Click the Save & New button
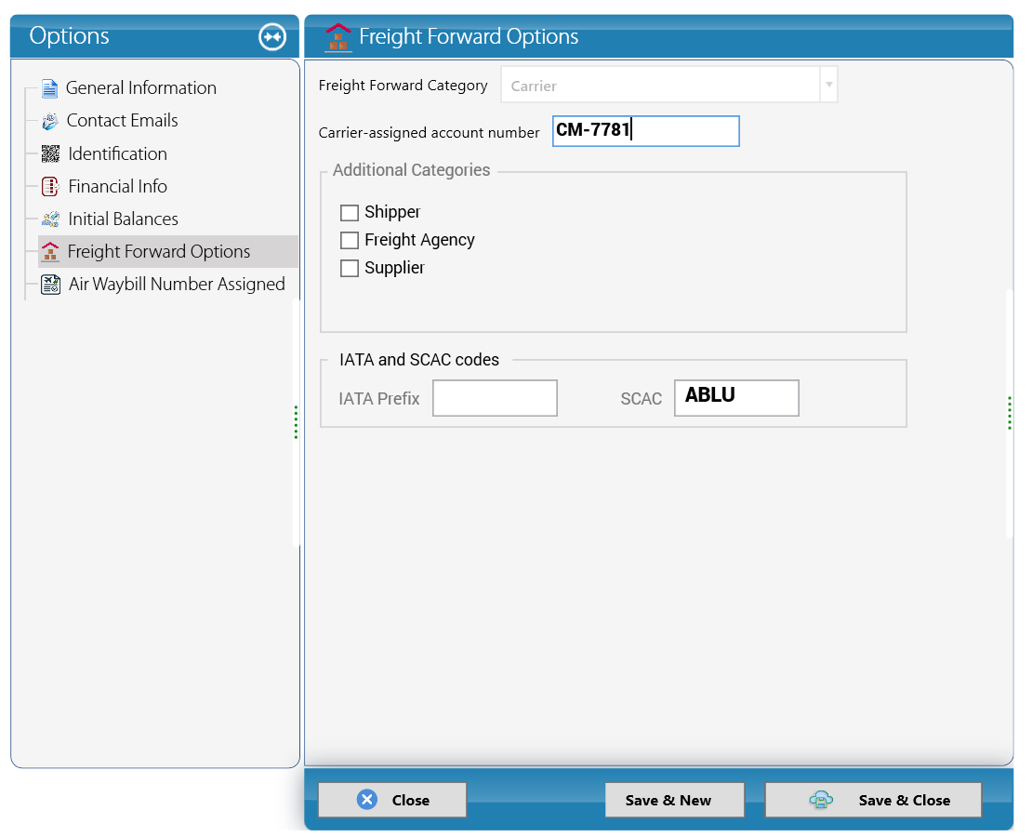The width and height of the screenshot is (1032, 837). pos(675,800)
